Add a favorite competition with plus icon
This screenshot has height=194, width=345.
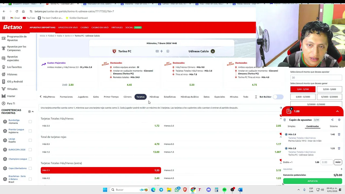point(29,112)
